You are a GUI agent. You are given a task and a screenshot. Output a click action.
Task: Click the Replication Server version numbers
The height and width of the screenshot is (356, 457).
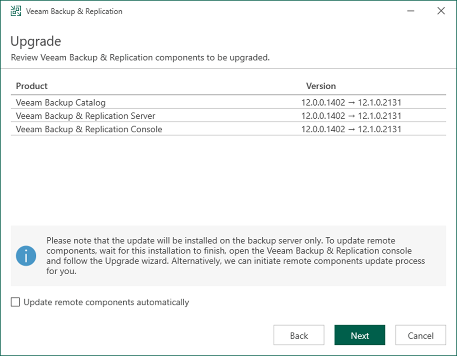pos(351,116)
